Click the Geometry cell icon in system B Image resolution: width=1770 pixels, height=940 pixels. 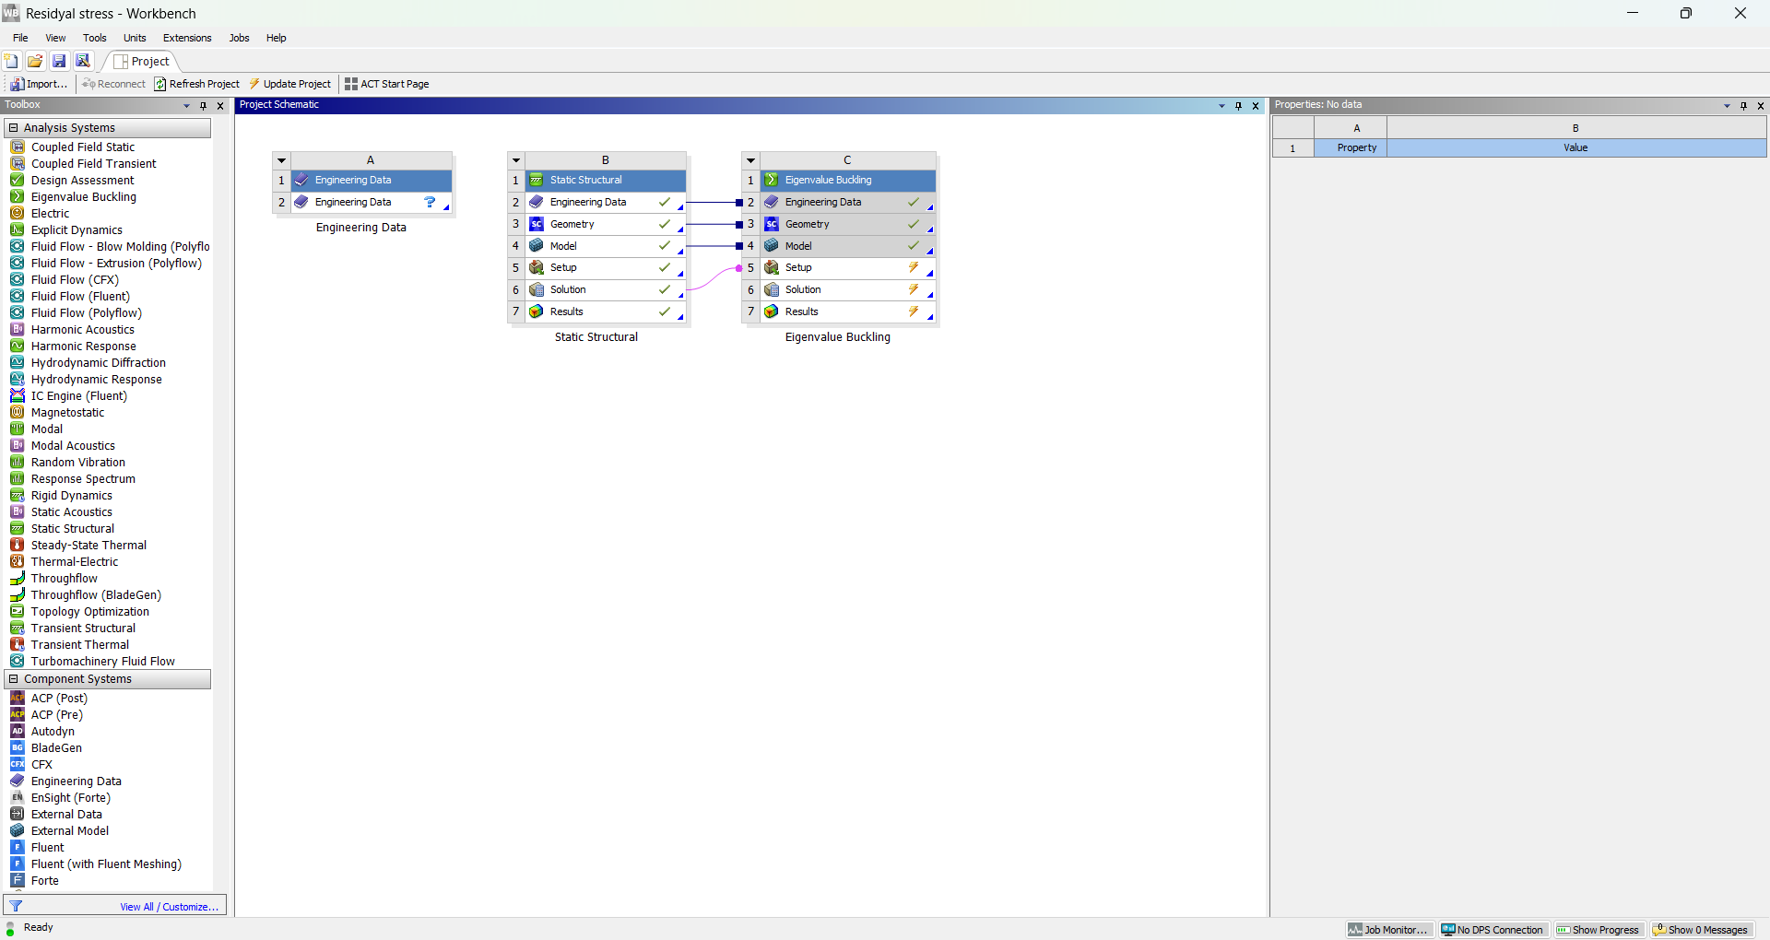pyautogui.click(x=537, y=224)
